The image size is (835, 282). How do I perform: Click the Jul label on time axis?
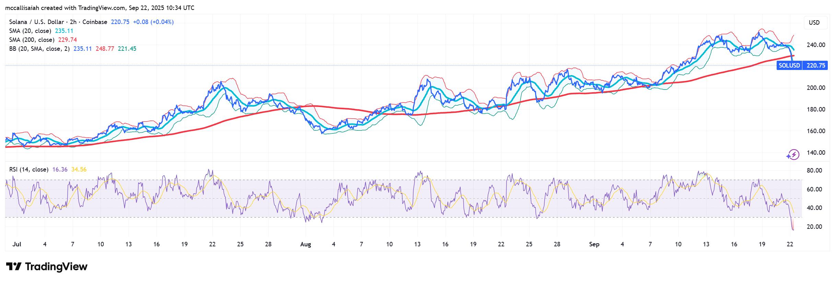point(16,244)
